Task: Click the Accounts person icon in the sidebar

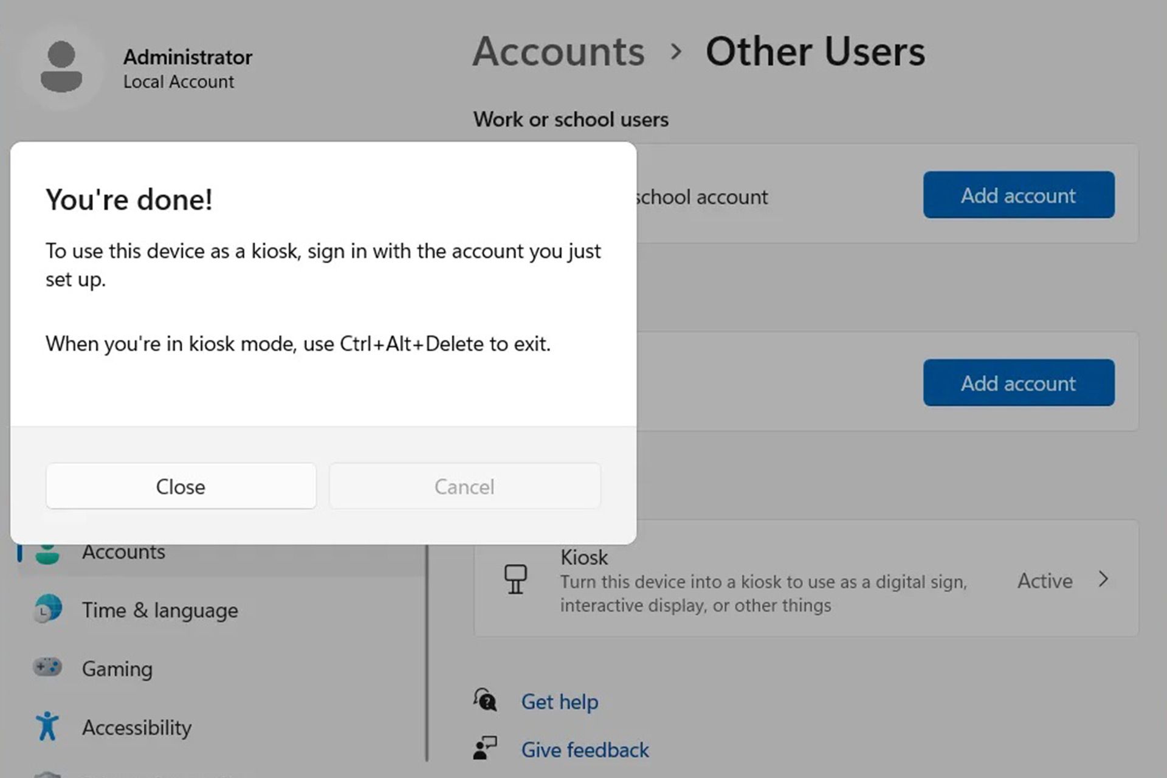Action: [x=47, y=554]
